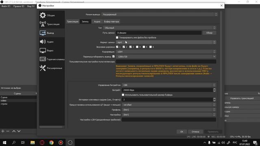Select the Вывод settings section

52,33
